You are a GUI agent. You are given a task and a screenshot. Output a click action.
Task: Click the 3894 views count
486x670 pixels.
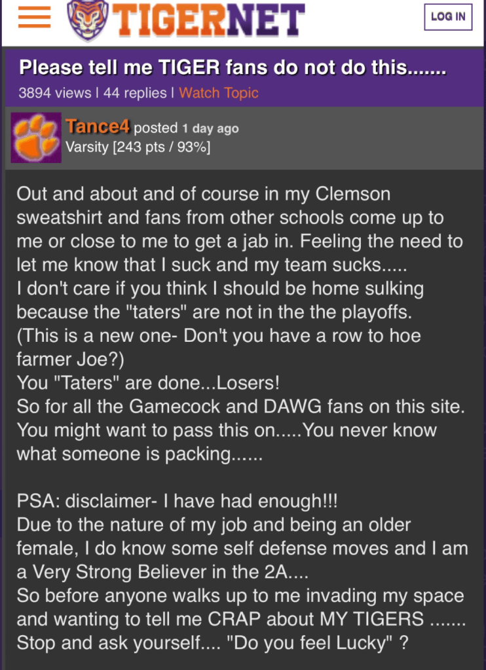(55, 93)
